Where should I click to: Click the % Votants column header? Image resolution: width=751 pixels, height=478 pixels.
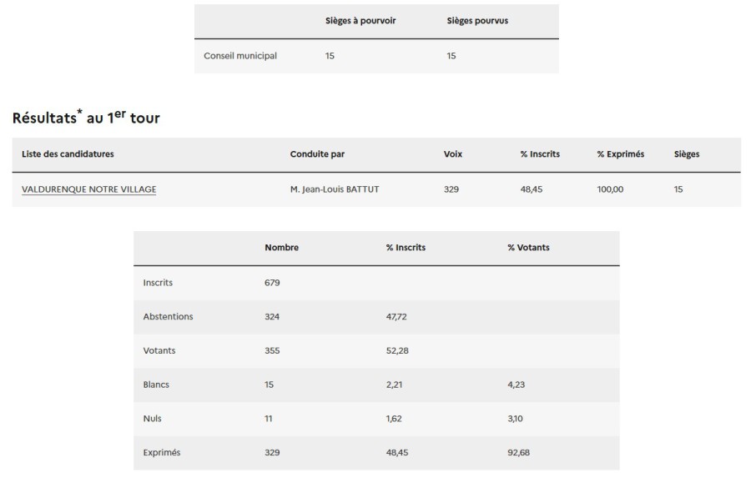click(x=528, y=248)
